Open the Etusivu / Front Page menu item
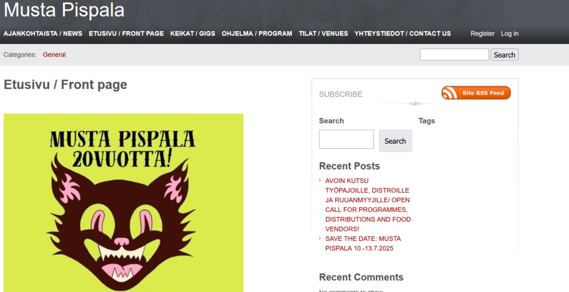 [126, 33]
